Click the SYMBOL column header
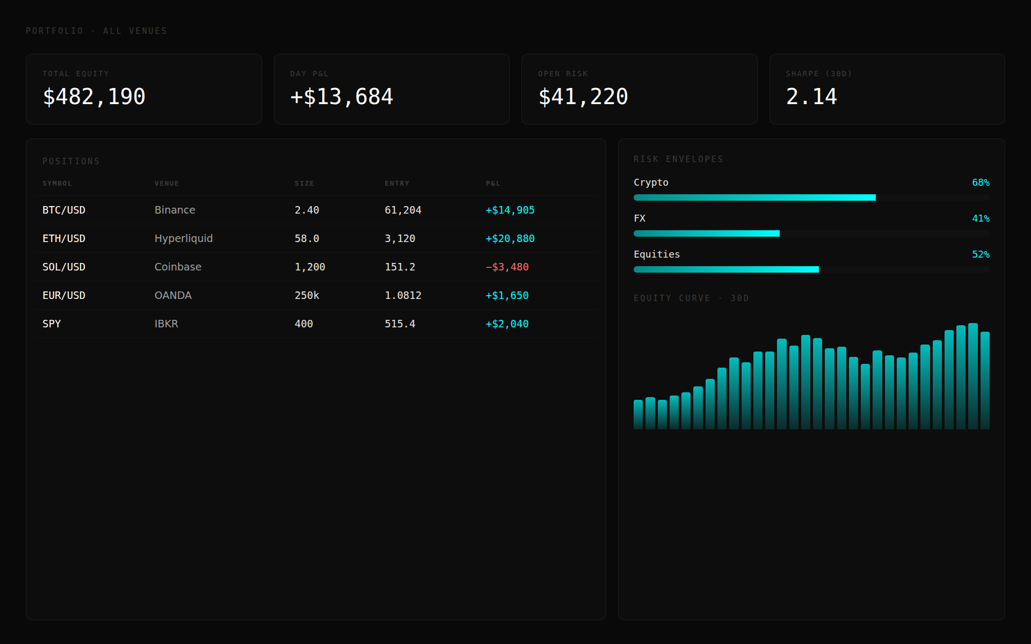1031x644 pixels. coord(57,184)
